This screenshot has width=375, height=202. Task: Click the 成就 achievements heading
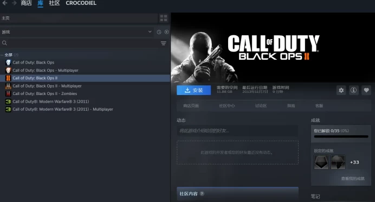tap(315, 121)
